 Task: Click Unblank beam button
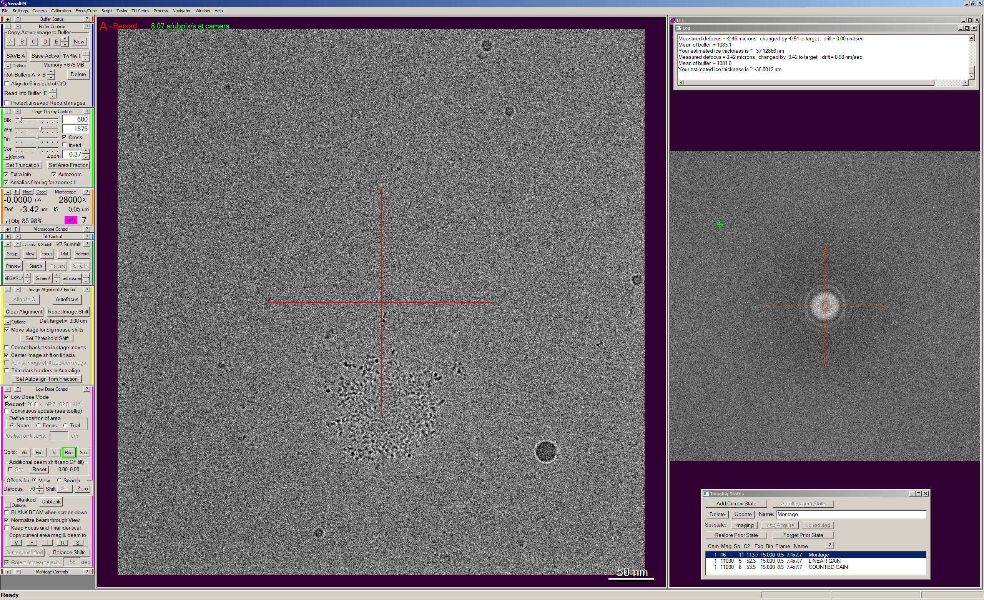coord(51,502)
